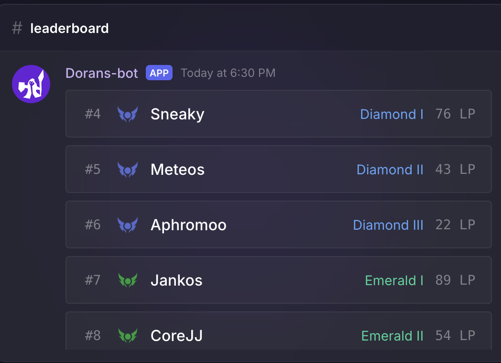Viewport: 501px width, 363px height.
Task: Click the APP badge next to Dorans-bot
Action: coord(159,73)
